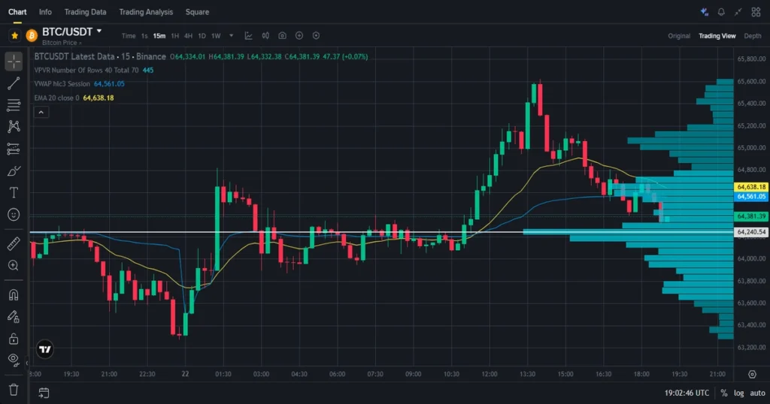Screen dimensions: 770x404
Task: Switch to 1s interval
Action: click(x=144, y=36)
